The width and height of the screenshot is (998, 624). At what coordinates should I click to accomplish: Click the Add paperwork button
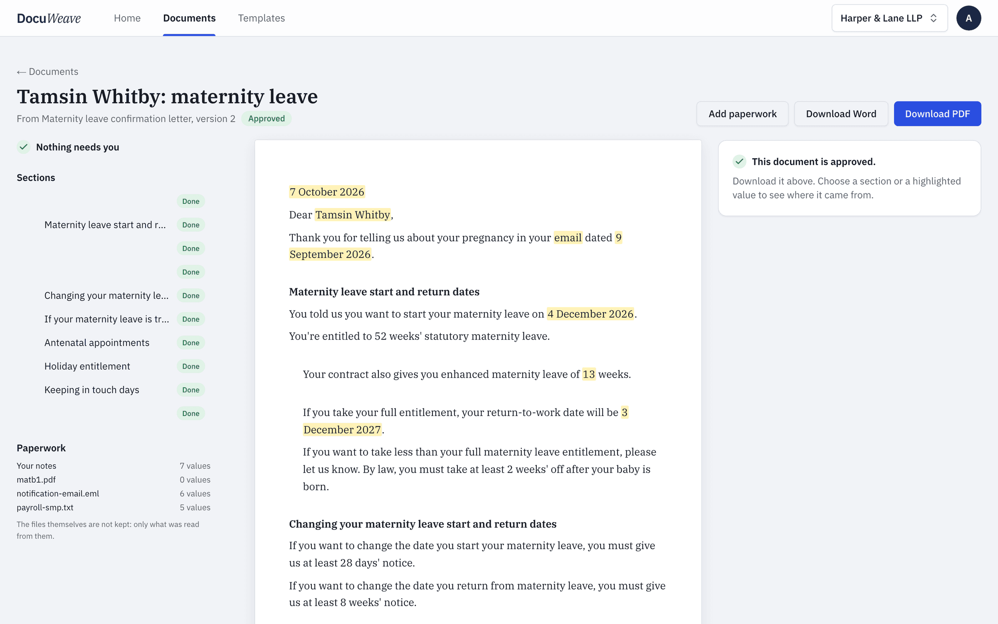(x=742, y=114)
